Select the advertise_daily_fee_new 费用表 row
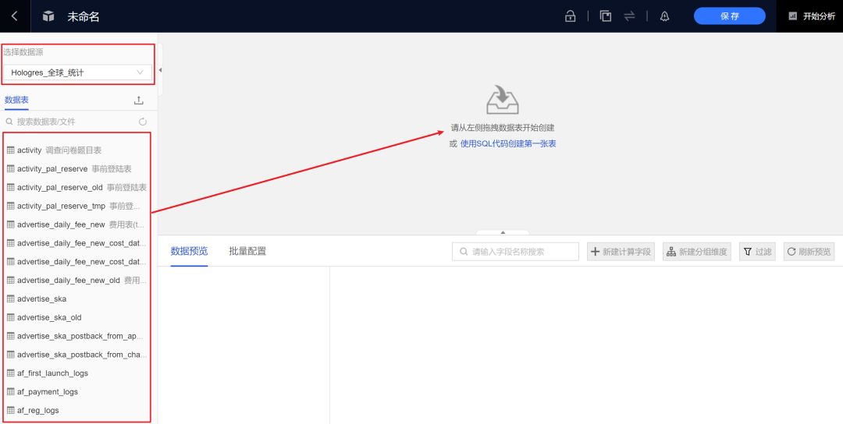 [76, 224]
